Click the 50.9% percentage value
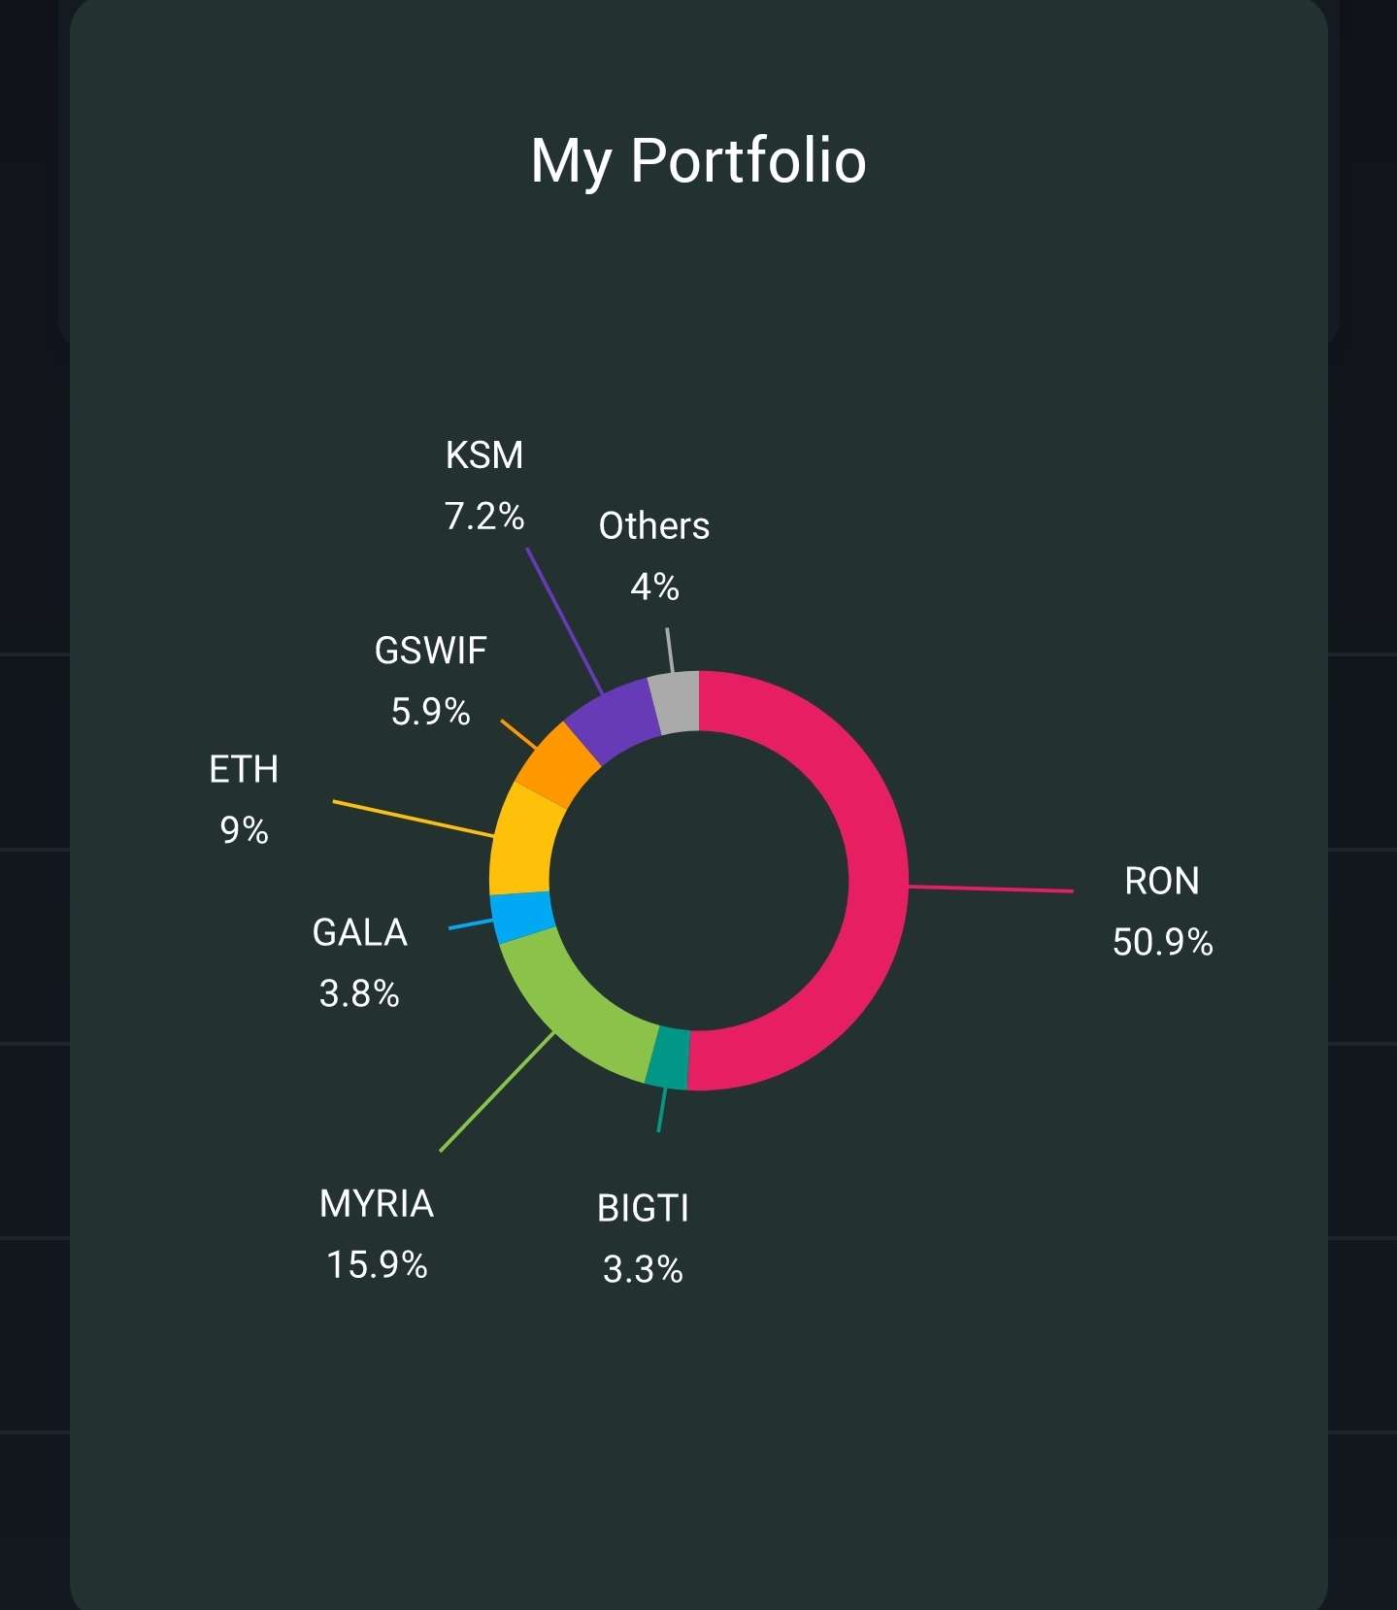This screenshot has height=1610, width=1397. [1162, 943]
